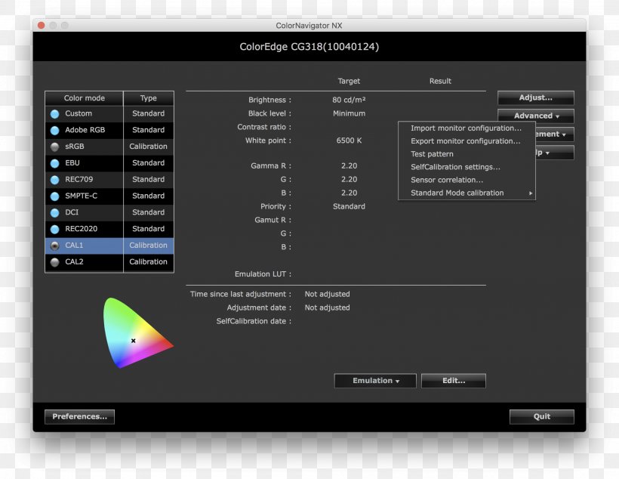Screen dimensions: 619x479
Task: Click the blue indicator beside Adobe RGB
Action: pyautogui.click(x=55, y=131)
